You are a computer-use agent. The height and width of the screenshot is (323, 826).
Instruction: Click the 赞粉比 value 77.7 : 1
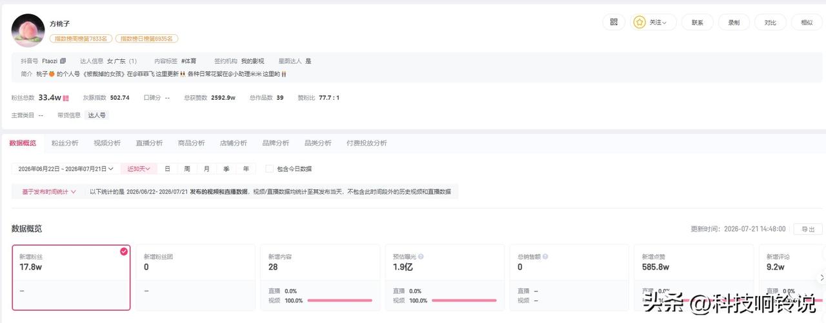(329, 98)
